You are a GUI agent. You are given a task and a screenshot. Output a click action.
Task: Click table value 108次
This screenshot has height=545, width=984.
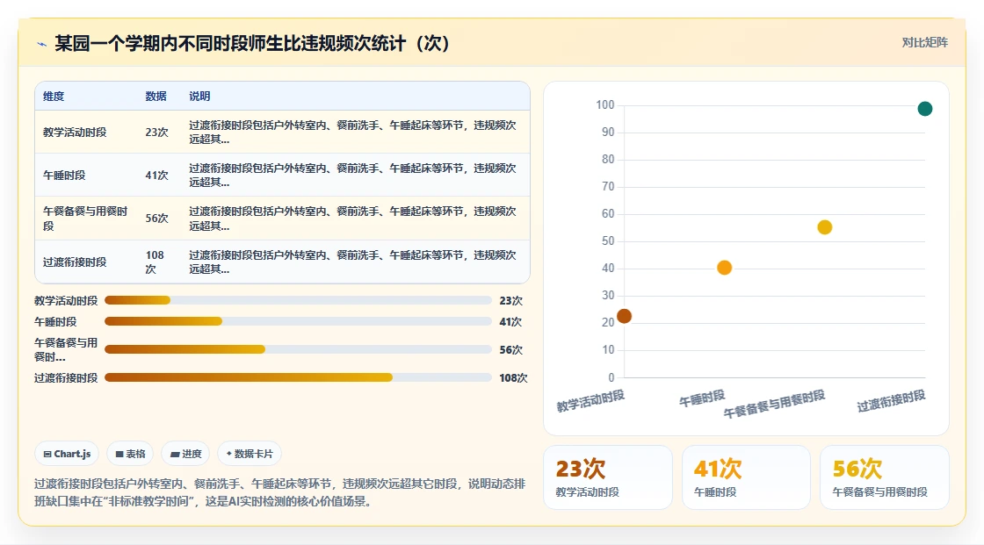click(x=155, y=262)
